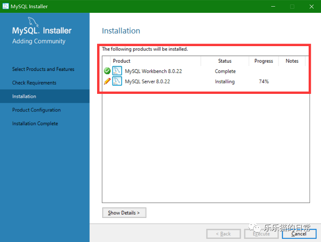Click the MySQL Installer title bar icon
Screen dimensions: 321x242
pos(5,6)
